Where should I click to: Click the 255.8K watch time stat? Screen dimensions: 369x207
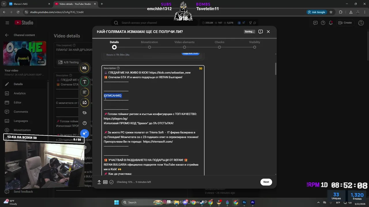pos(208,23)
